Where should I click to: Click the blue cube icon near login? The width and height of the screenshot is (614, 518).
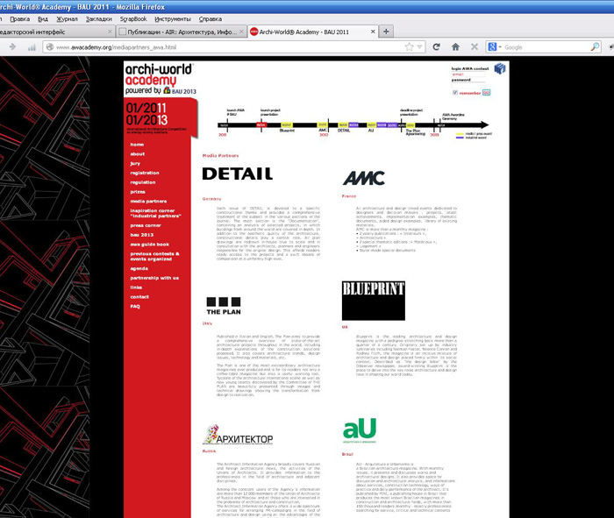[x=500, y=69]
